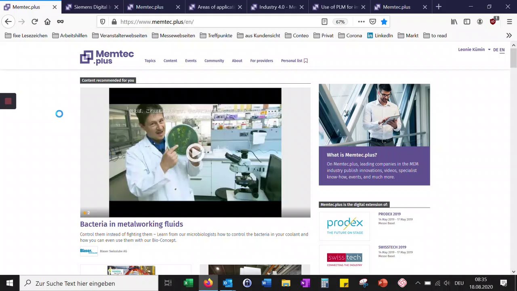Open the browser home page

point(47,22)
